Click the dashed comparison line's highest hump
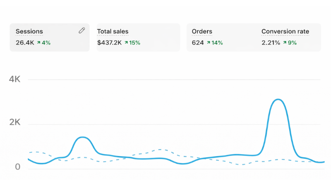Viewport: 331px width, 186px height. pos(161,150)
